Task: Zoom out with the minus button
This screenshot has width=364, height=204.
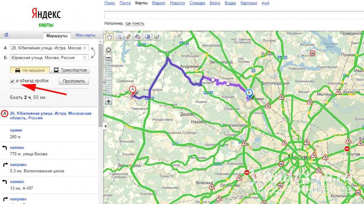Action: [x=108, y=57]
